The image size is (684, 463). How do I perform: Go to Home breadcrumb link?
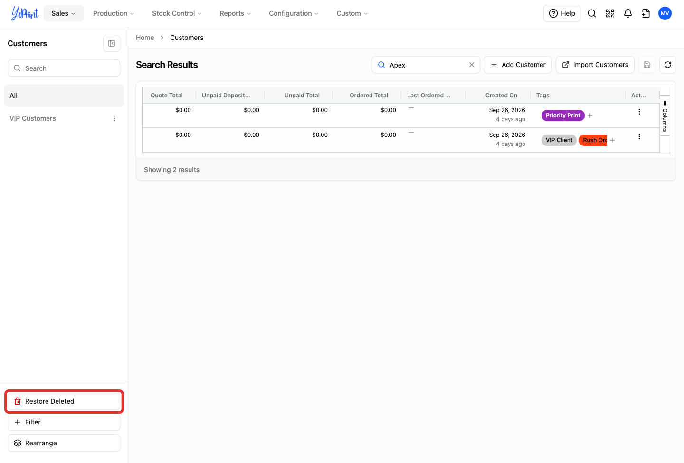(145, 38)
